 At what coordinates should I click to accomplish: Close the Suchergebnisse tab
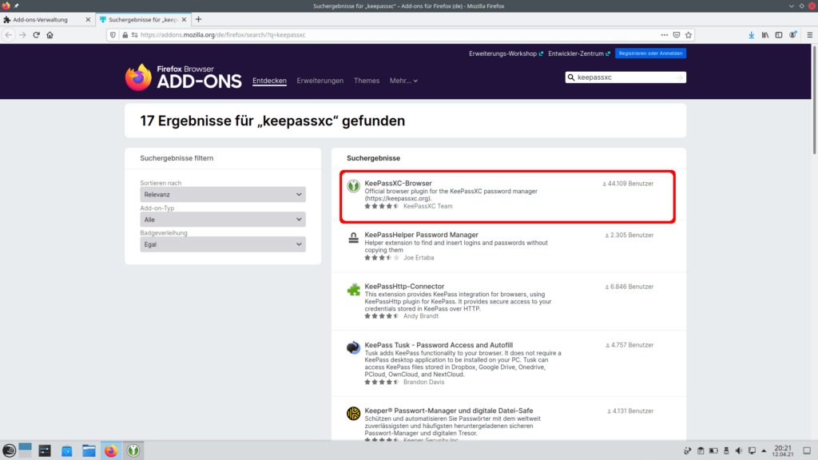pyautogui.click(x=184, y=19)
